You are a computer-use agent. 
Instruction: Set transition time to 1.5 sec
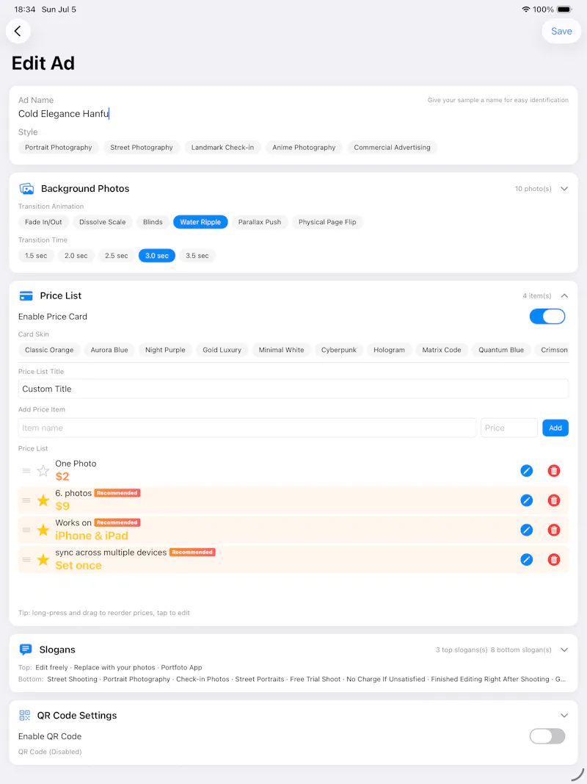click(x=36, y=256)
